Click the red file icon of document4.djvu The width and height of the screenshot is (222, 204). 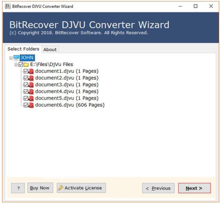(x=31, y=92)
